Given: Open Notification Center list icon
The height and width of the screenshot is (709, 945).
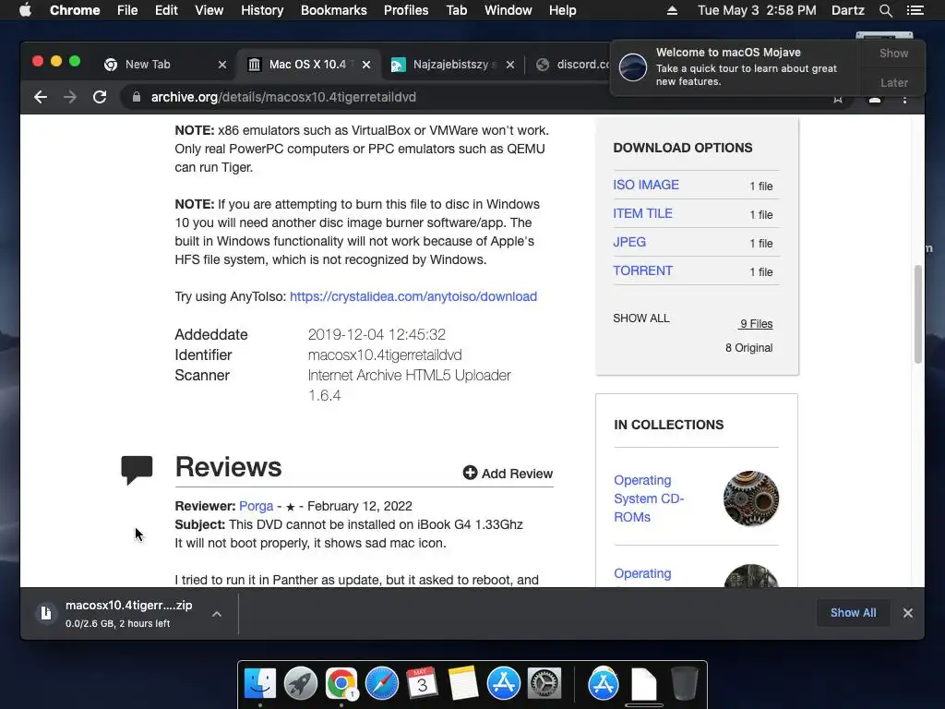Looking at the screenshot, I should (x=915, y=10).
